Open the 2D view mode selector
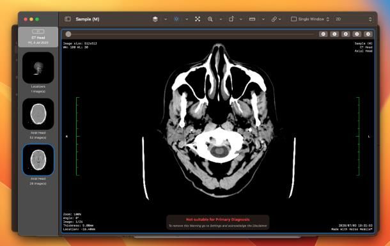This screenshot has height=246, width=390. (353, 19)
